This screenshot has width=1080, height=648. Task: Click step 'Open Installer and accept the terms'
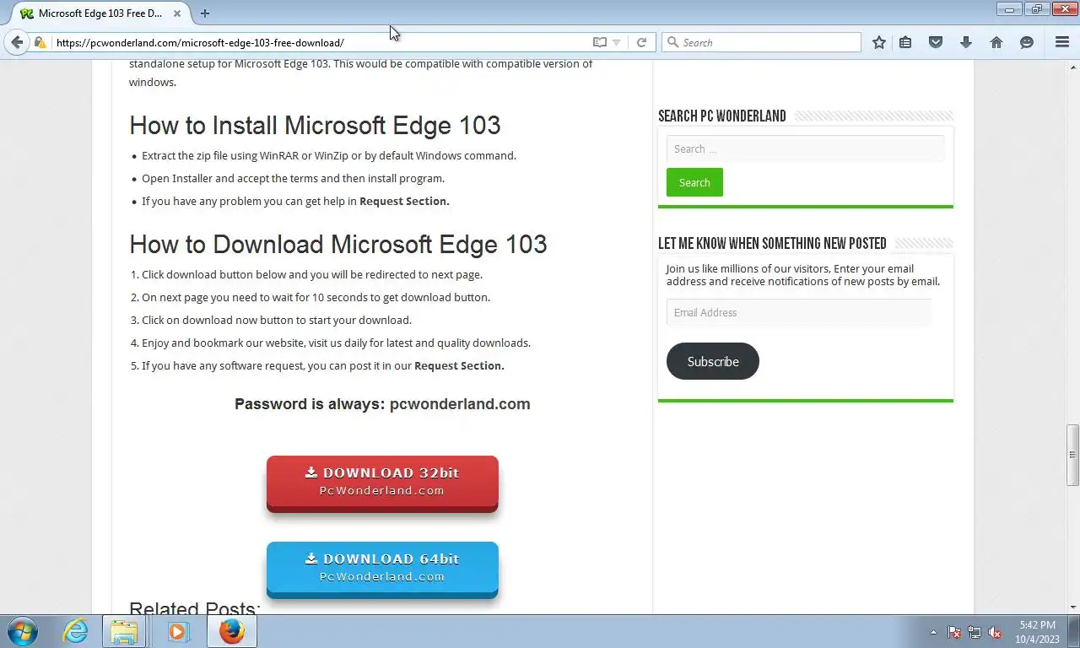tap(293, 178)
